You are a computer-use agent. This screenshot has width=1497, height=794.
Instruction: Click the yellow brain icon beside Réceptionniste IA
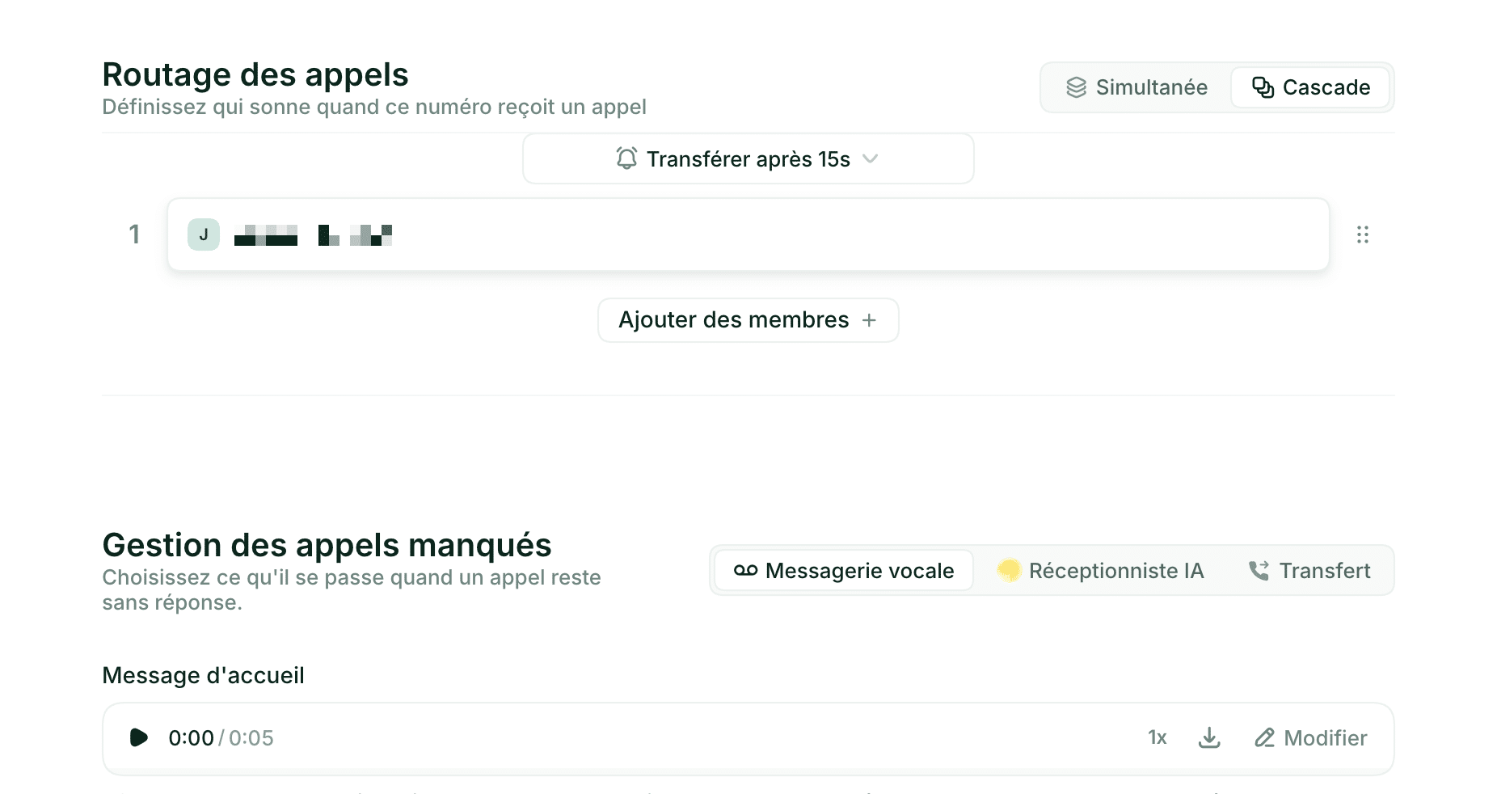coord(1009,571)
